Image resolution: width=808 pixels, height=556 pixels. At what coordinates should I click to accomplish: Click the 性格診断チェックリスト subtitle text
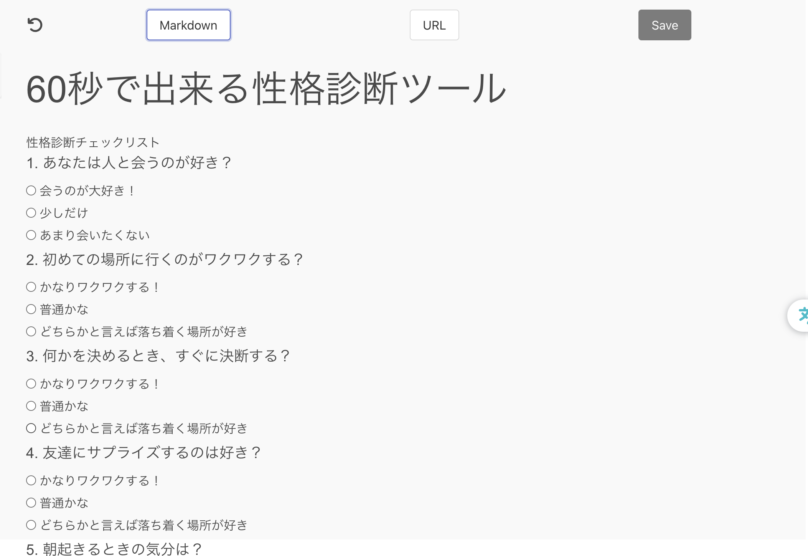click(92, 142)
